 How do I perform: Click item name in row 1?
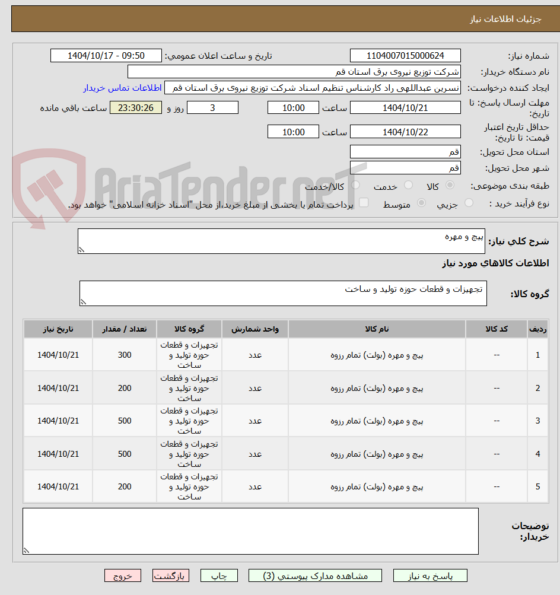pyautogui.click(x=377, y=355)
